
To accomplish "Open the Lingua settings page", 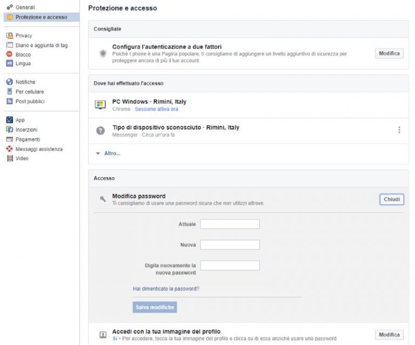I will 23,64.
